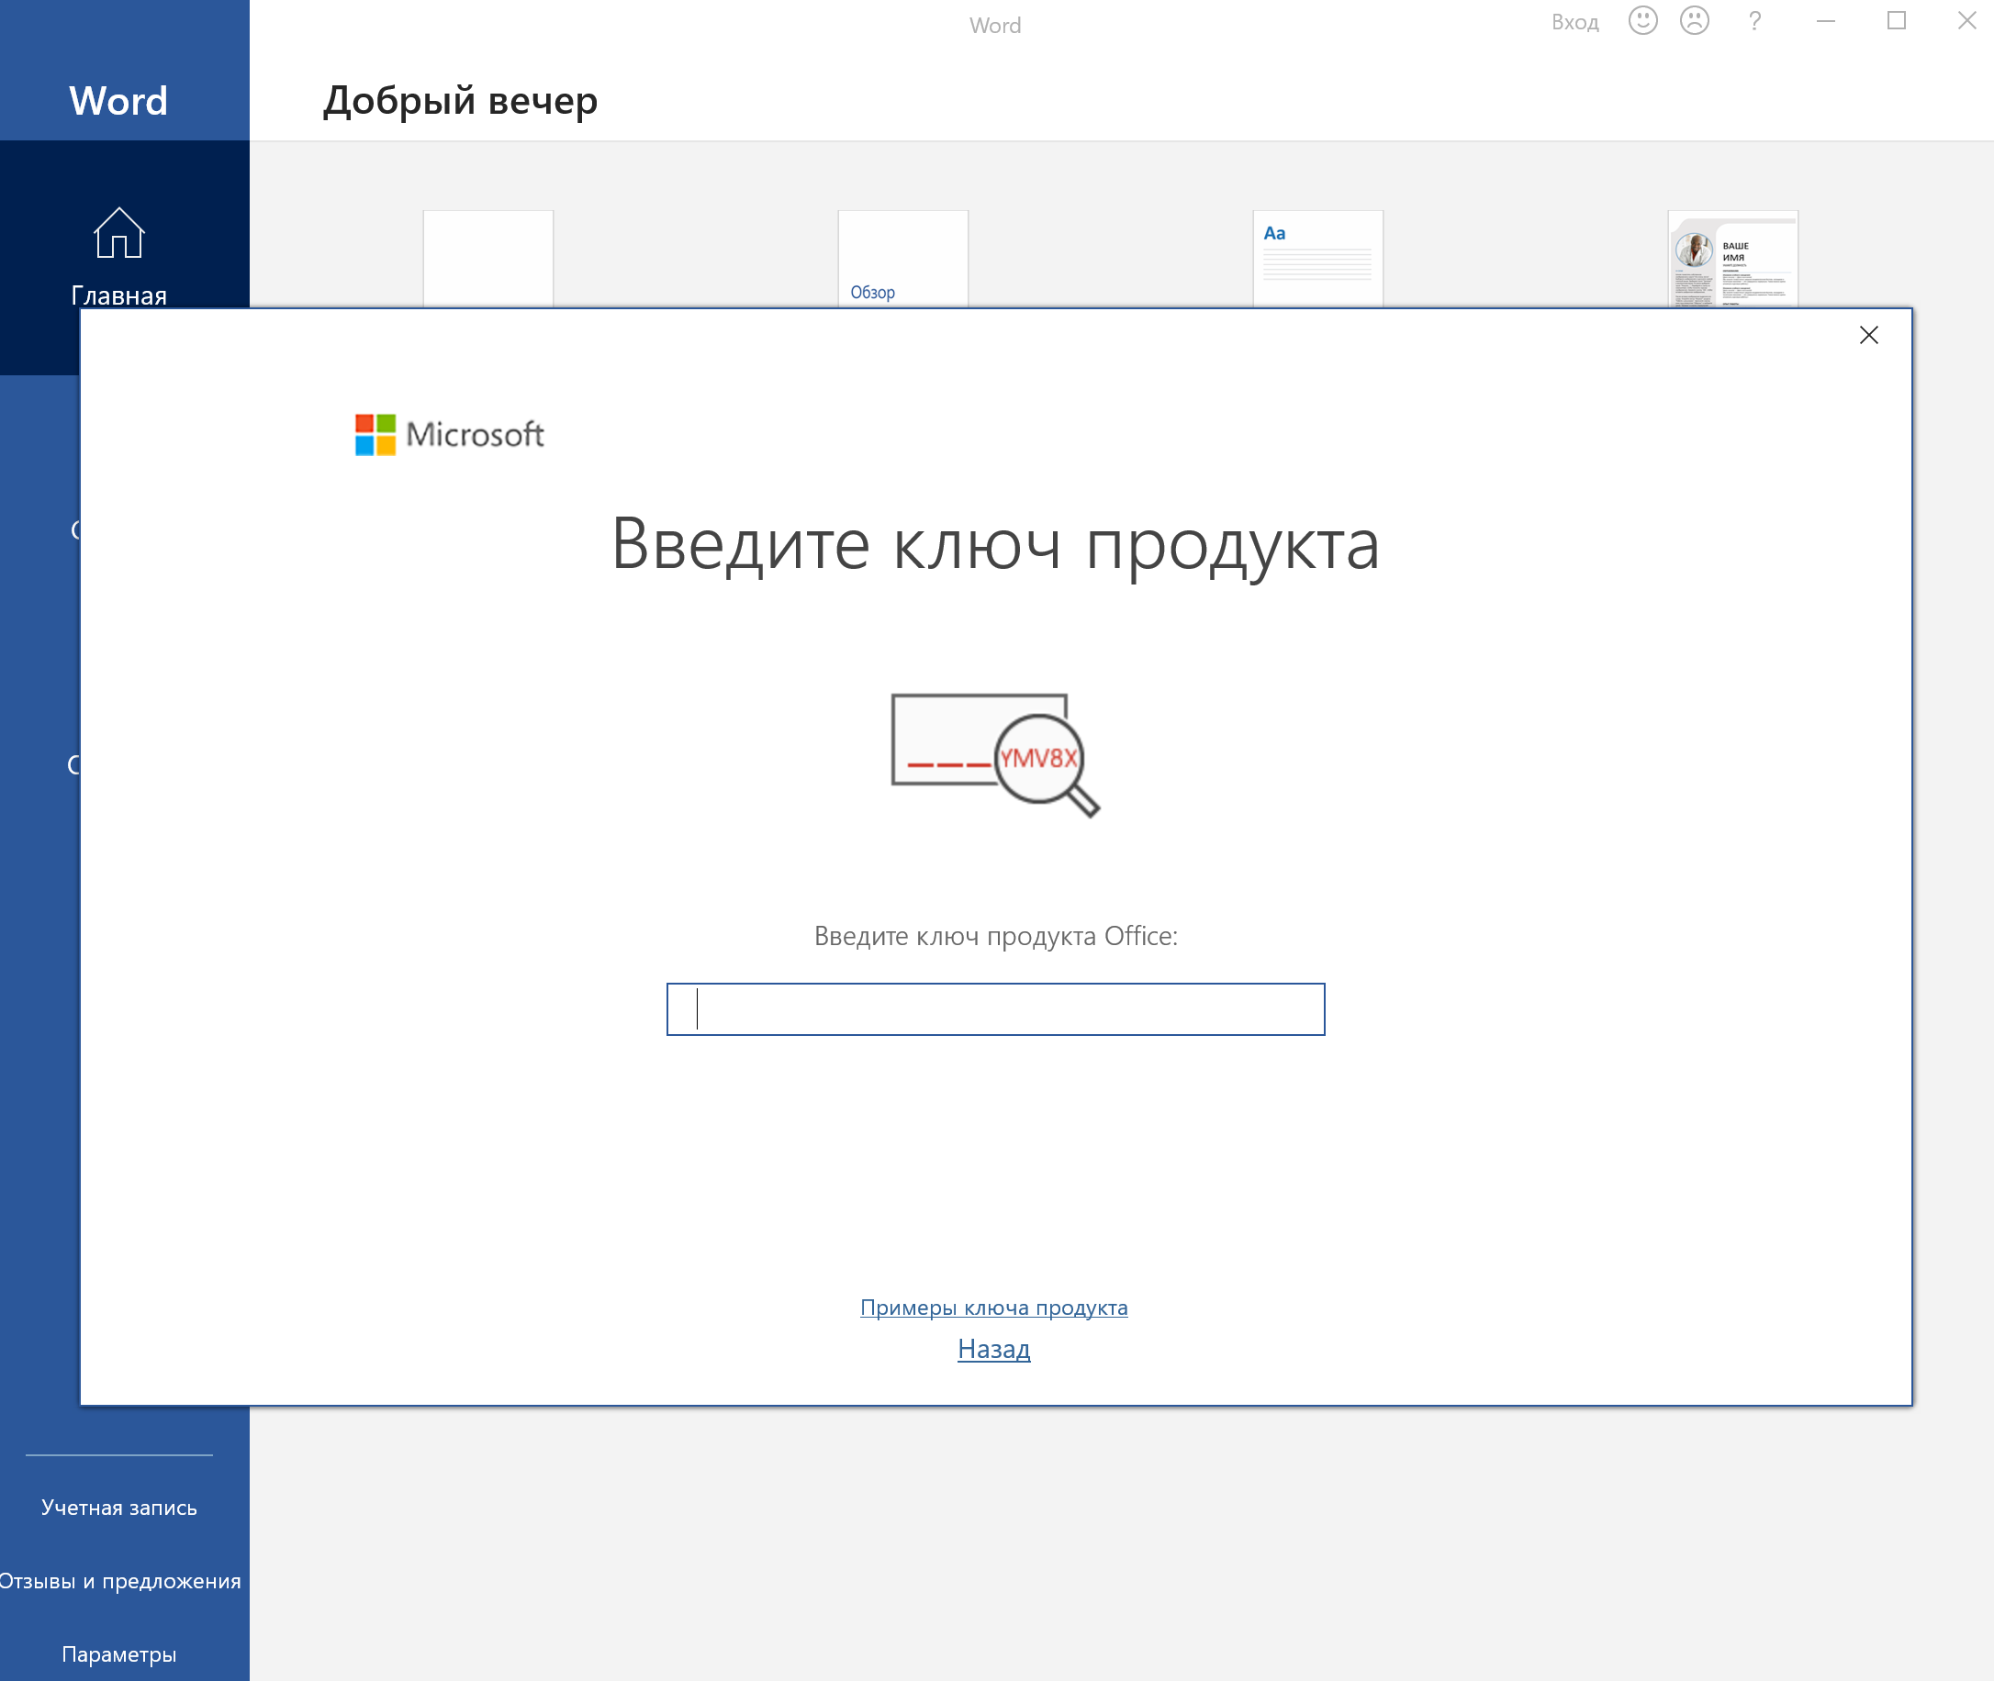
Task: Click the Вход sign-in button
Action: click(1574, 23)
